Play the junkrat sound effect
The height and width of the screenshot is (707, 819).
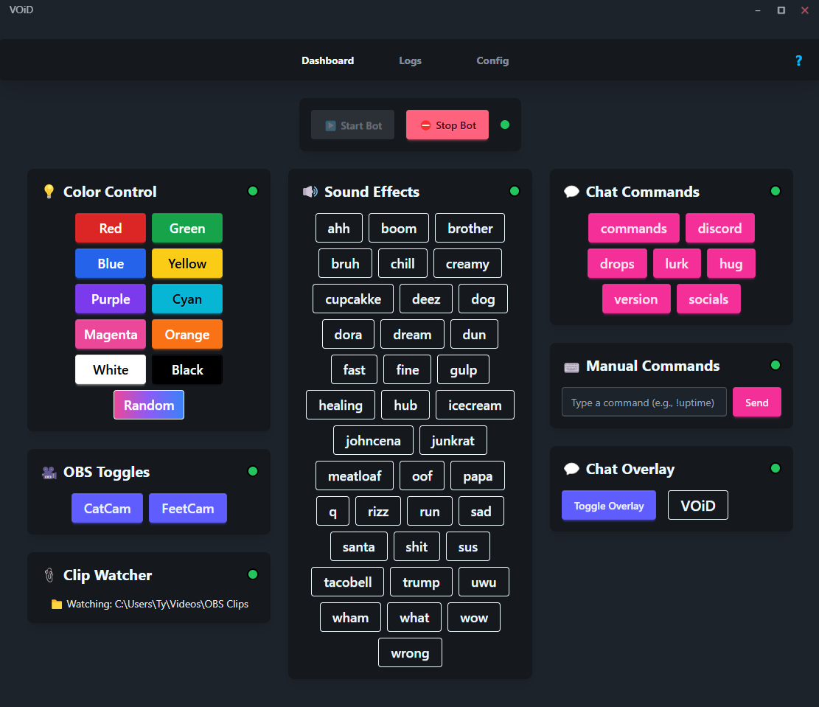(453, 441)
